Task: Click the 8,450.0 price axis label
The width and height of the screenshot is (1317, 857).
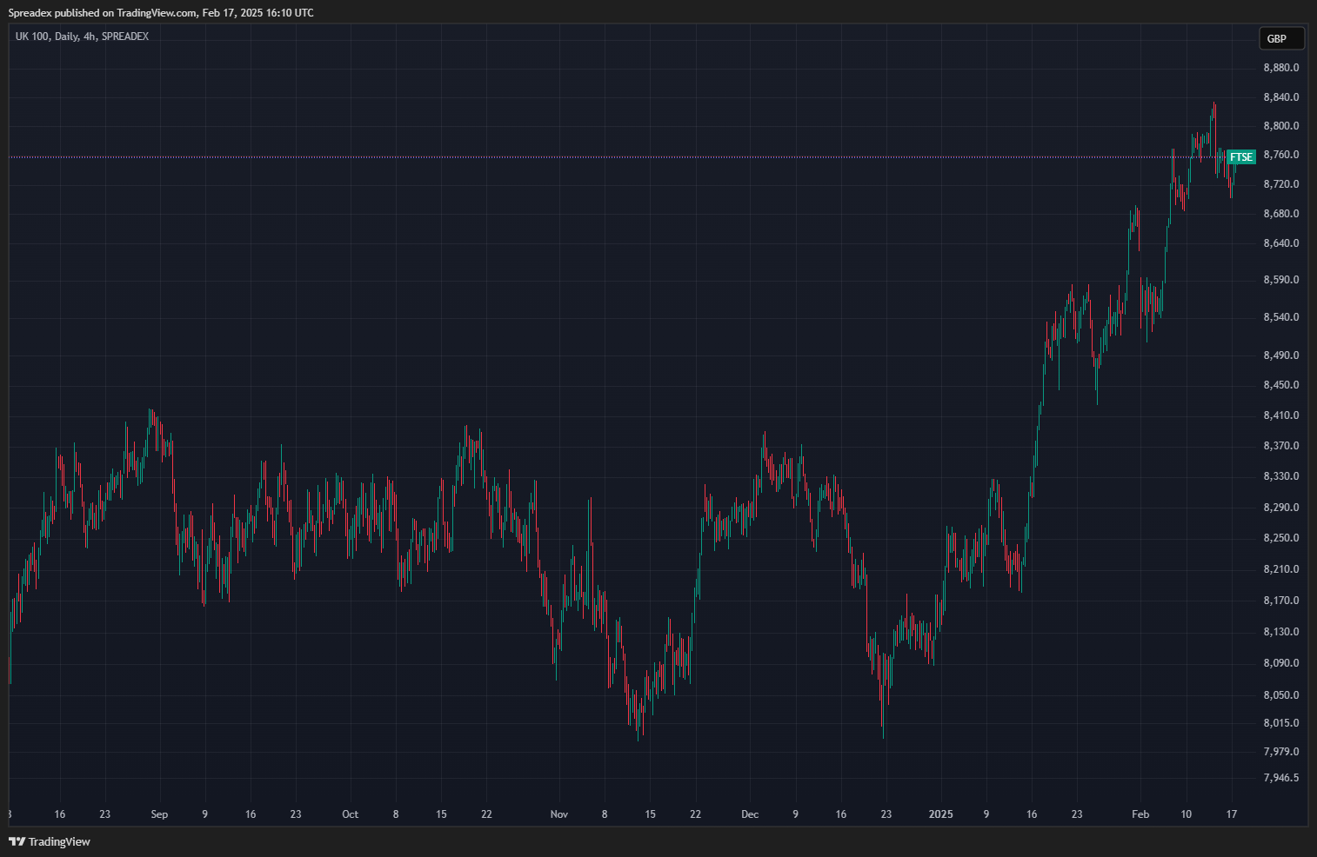Action: [1281, 385]
